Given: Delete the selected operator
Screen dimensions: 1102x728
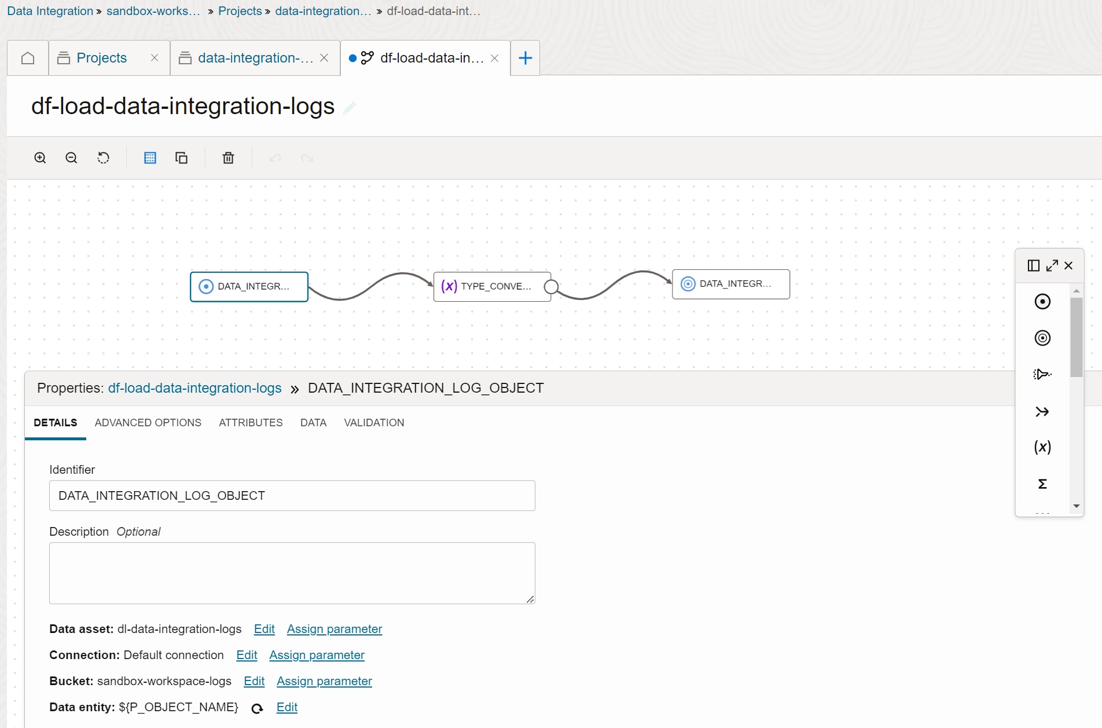Looking at the screenshot, I should (x=228, y=158).
